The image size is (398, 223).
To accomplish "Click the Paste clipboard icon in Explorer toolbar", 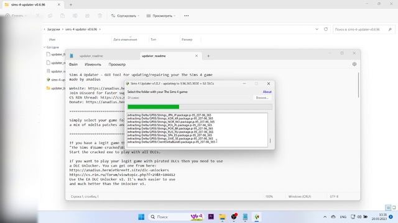I will 62,15.
